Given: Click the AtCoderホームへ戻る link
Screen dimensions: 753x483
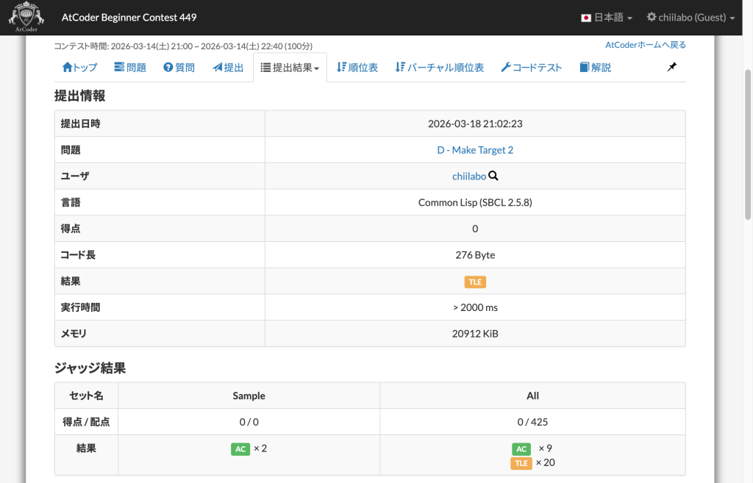Looking at the screenshot, I should click(x=645, y=45).
